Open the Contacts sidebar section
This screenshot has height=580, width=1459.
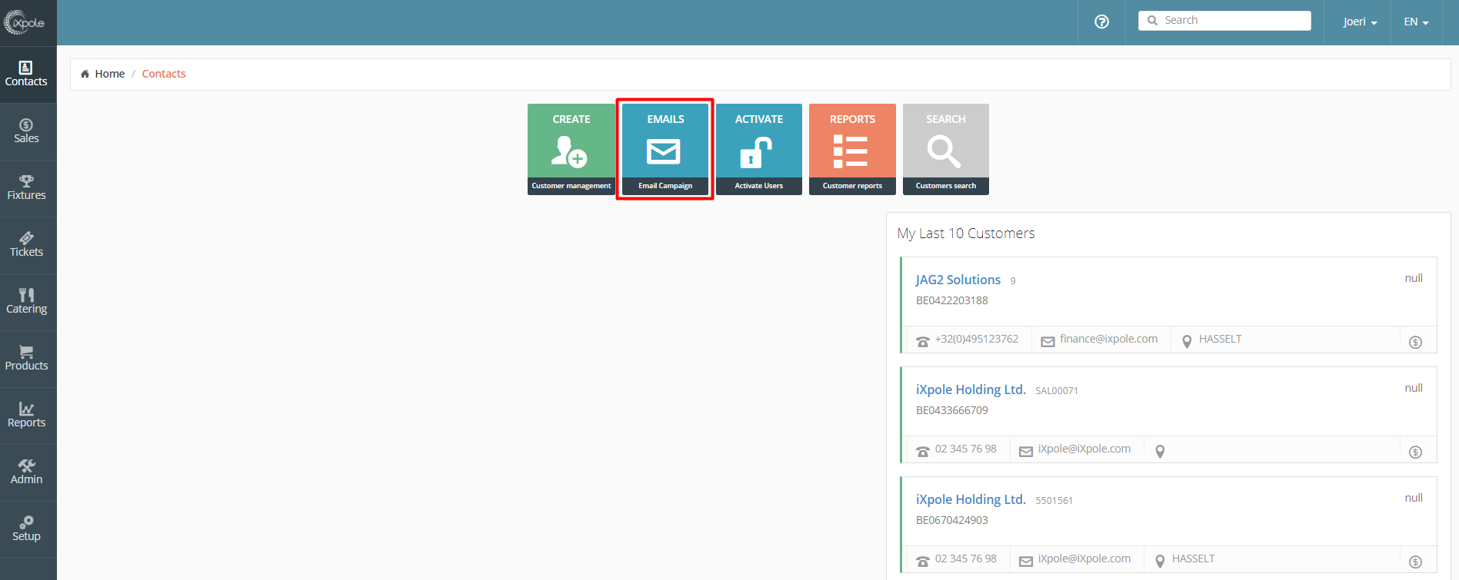[28, 75]
